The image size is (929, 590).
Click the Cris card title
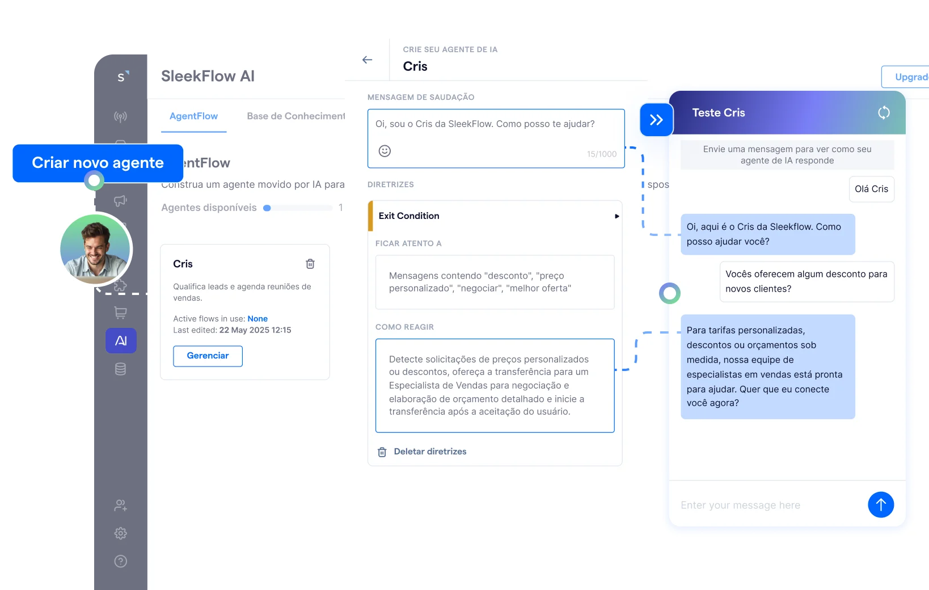tap(183, 264)
